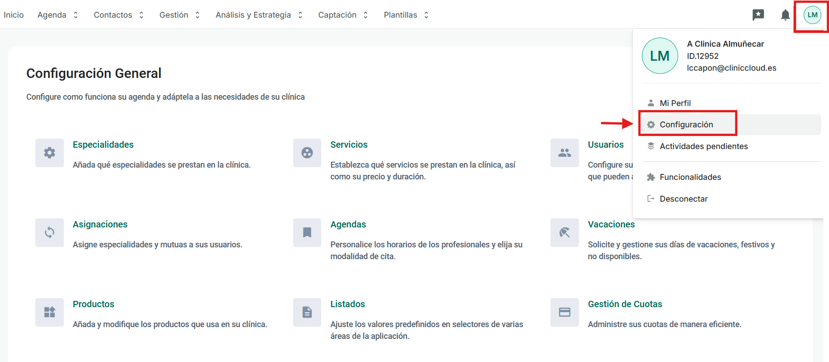Open the Especialidades settings link
This screenshot has height=362, width=829.
(103, 145)
